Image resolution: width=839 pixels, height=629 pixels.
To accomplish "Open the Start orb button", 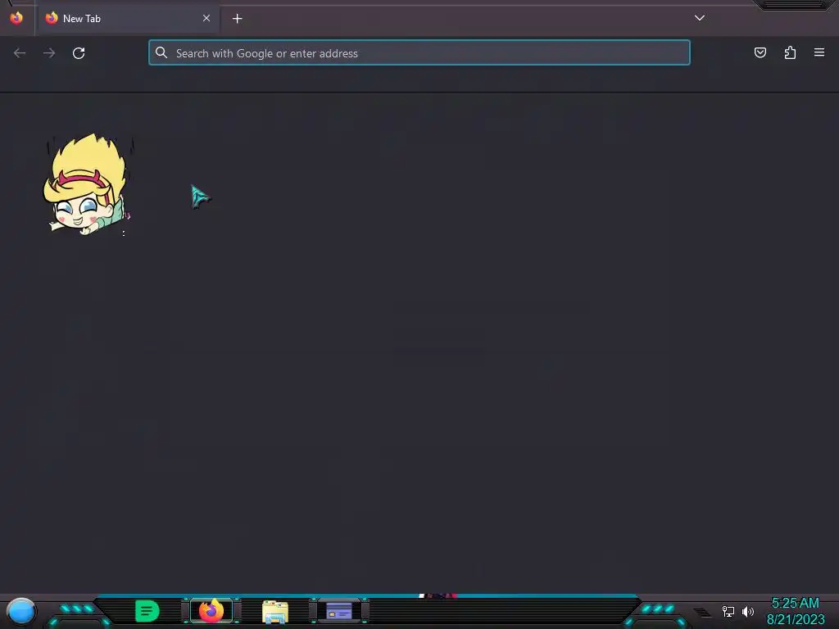I will coord(21,611).
